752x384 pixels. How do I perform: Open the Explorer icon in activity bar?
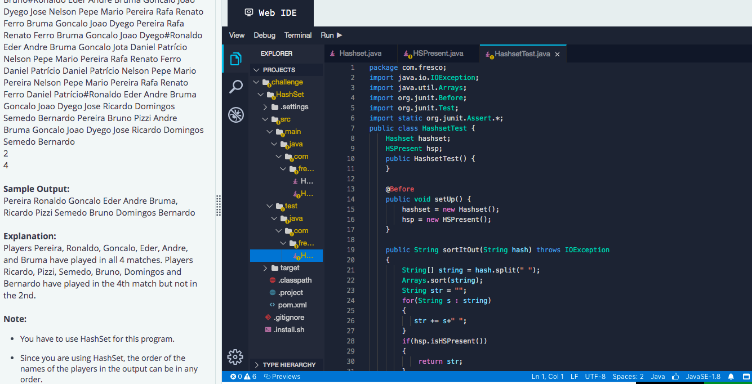click(235, 59)
